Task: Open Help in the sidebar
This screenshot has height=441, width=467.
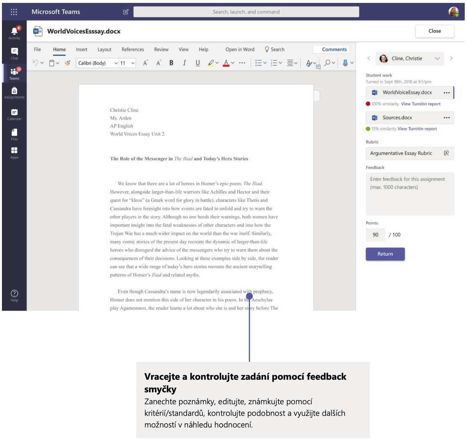Action: (14, 296)
